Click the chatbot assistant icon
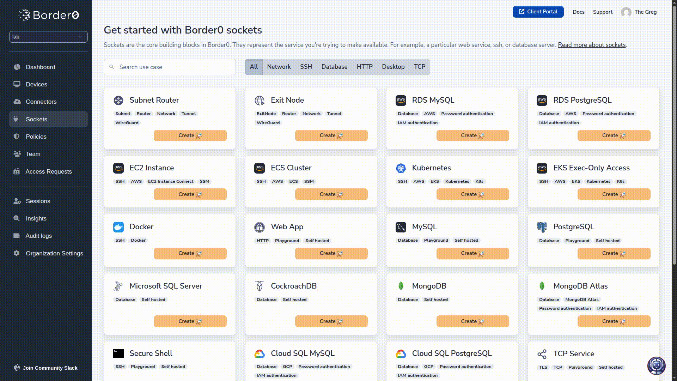 (x=656, y=365)
